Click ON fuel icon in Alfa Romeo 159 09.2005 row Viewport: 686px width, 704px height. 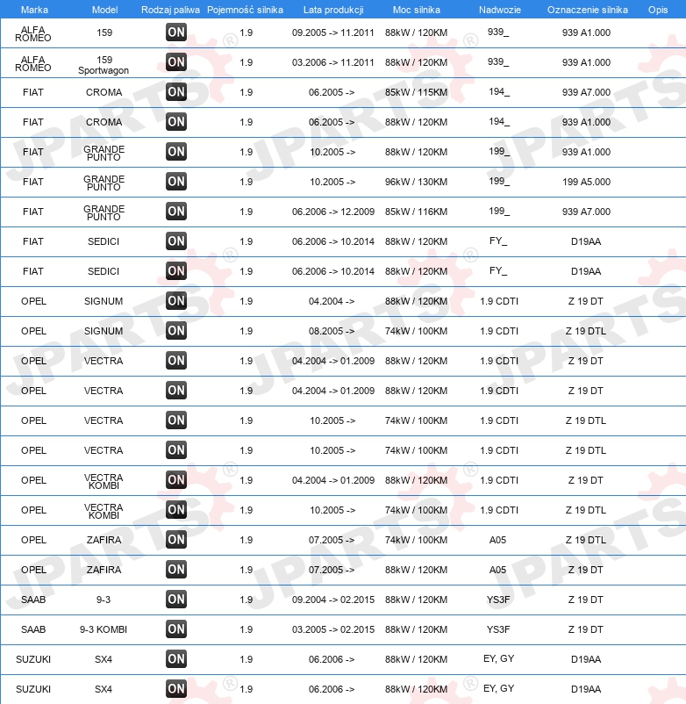coord(175,32)
